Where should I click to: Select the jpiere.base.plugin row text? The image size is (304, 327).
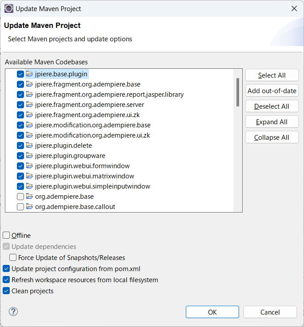(x=61, y=74)
